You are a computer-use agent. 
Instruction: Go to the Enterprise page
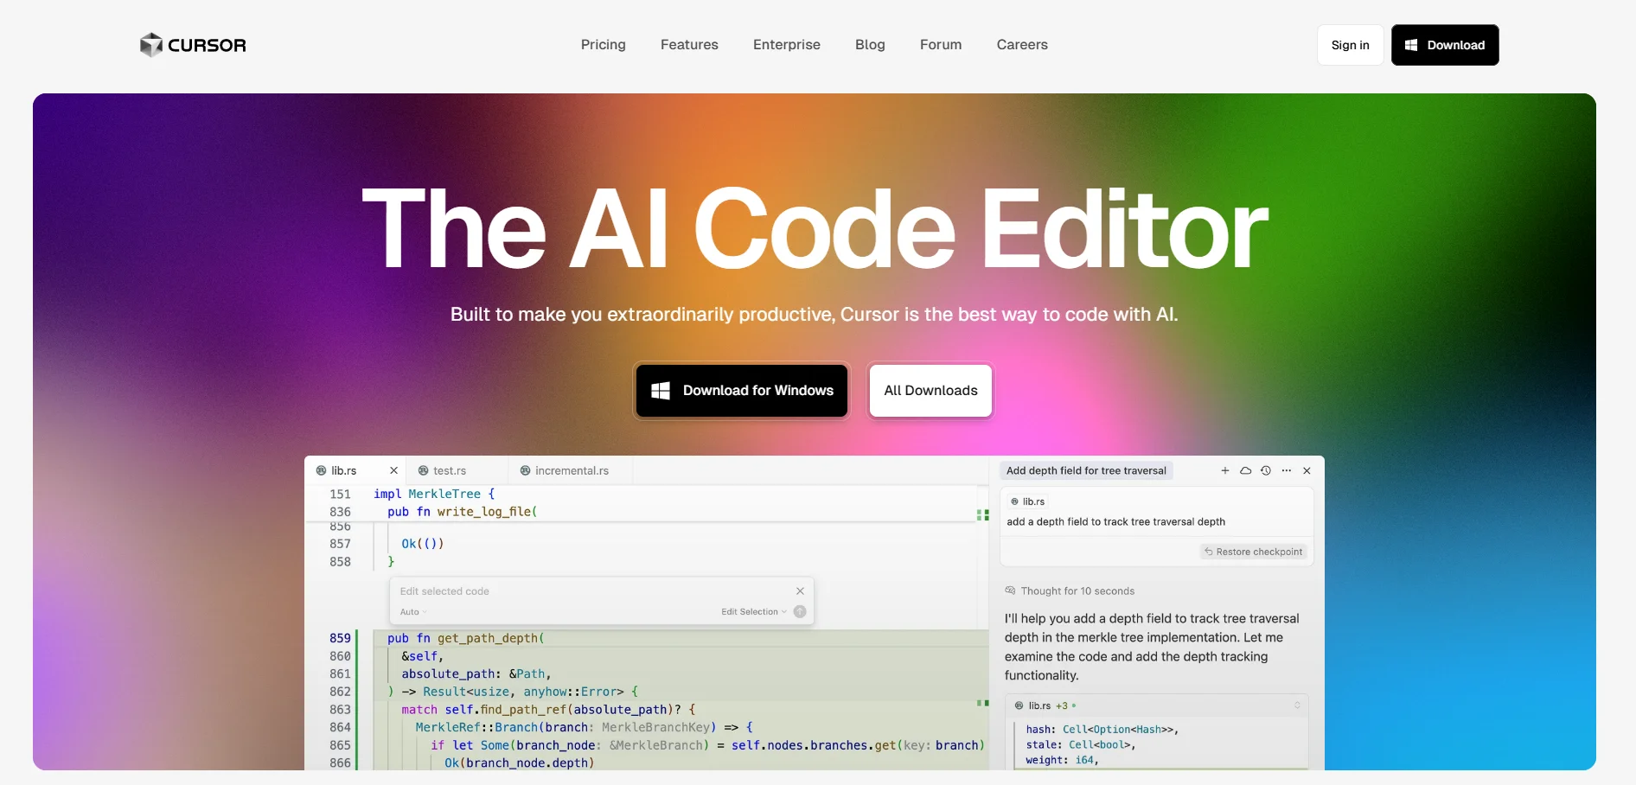787,45
